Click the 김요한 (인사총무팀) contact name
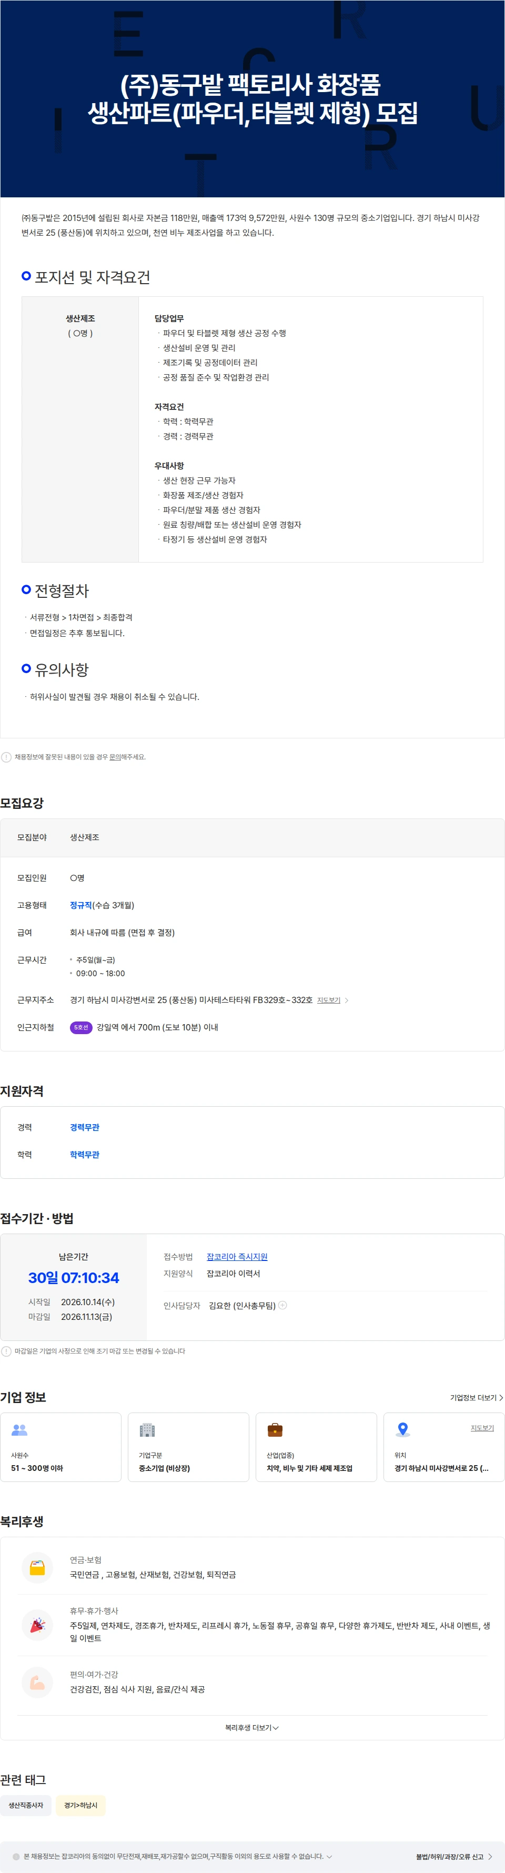 [242, 1305]
